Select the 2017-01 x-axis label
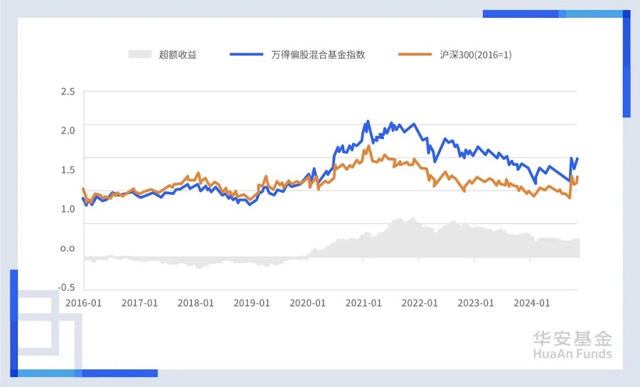The image size is (640, 387). 140,302
